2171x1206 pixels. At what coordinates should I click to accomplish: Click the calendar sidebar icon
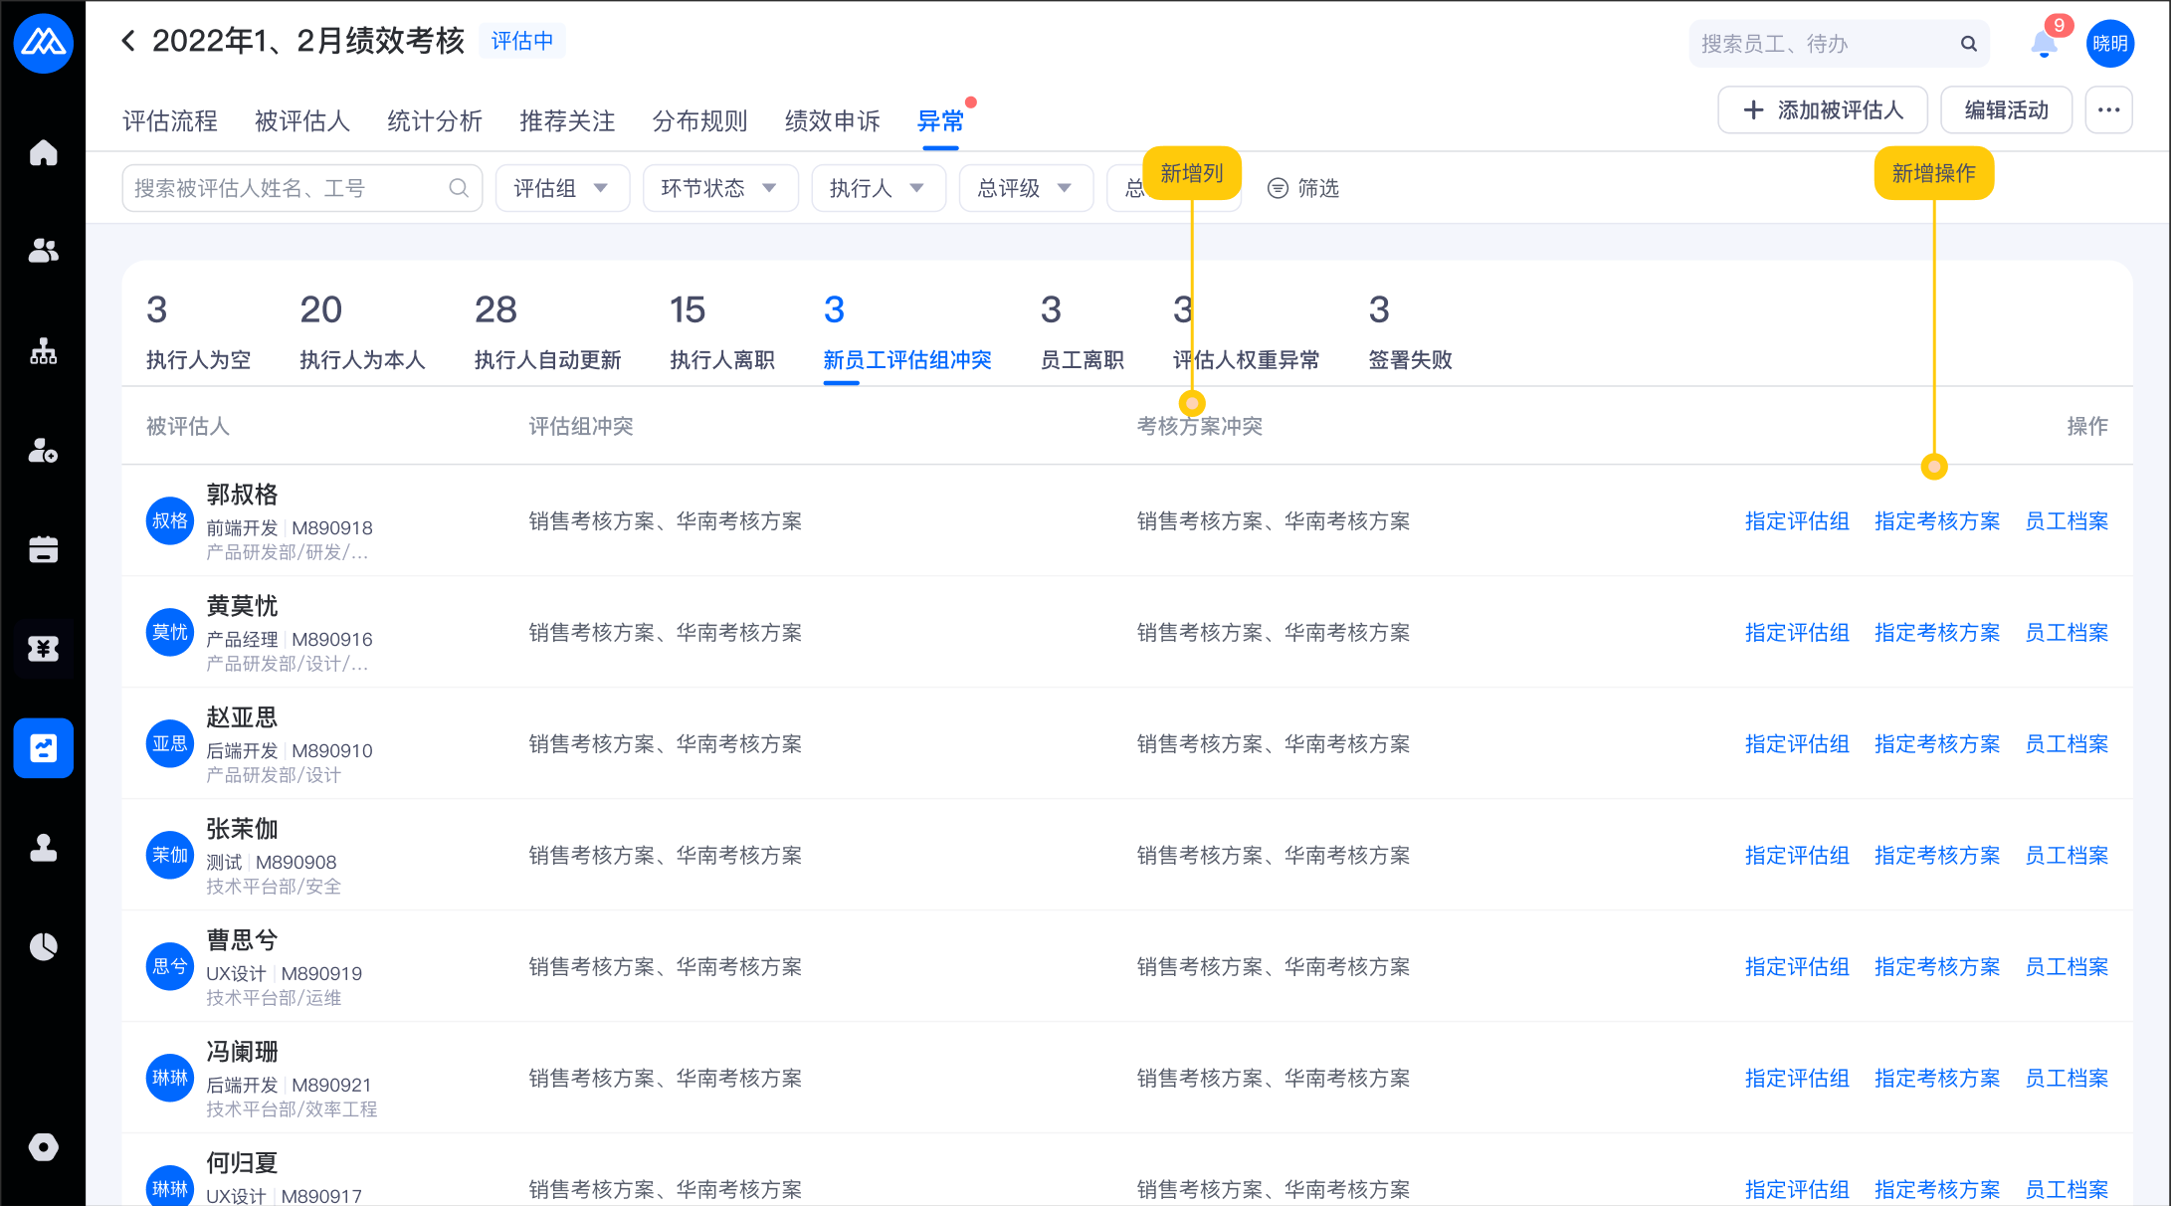43,549
